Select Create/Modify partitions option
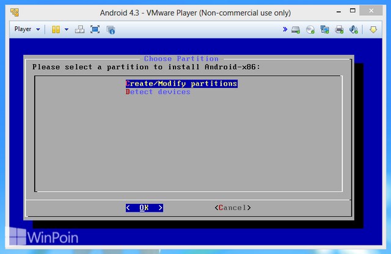 coord(181,84)
